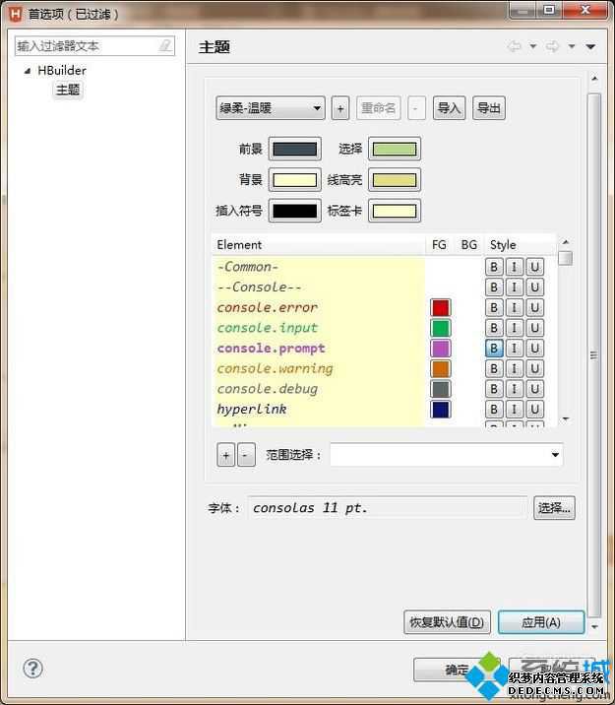615x705 pixels.
Task: Toggle italic for console.error
Action: pyautogui.click(x=515, y=307)
